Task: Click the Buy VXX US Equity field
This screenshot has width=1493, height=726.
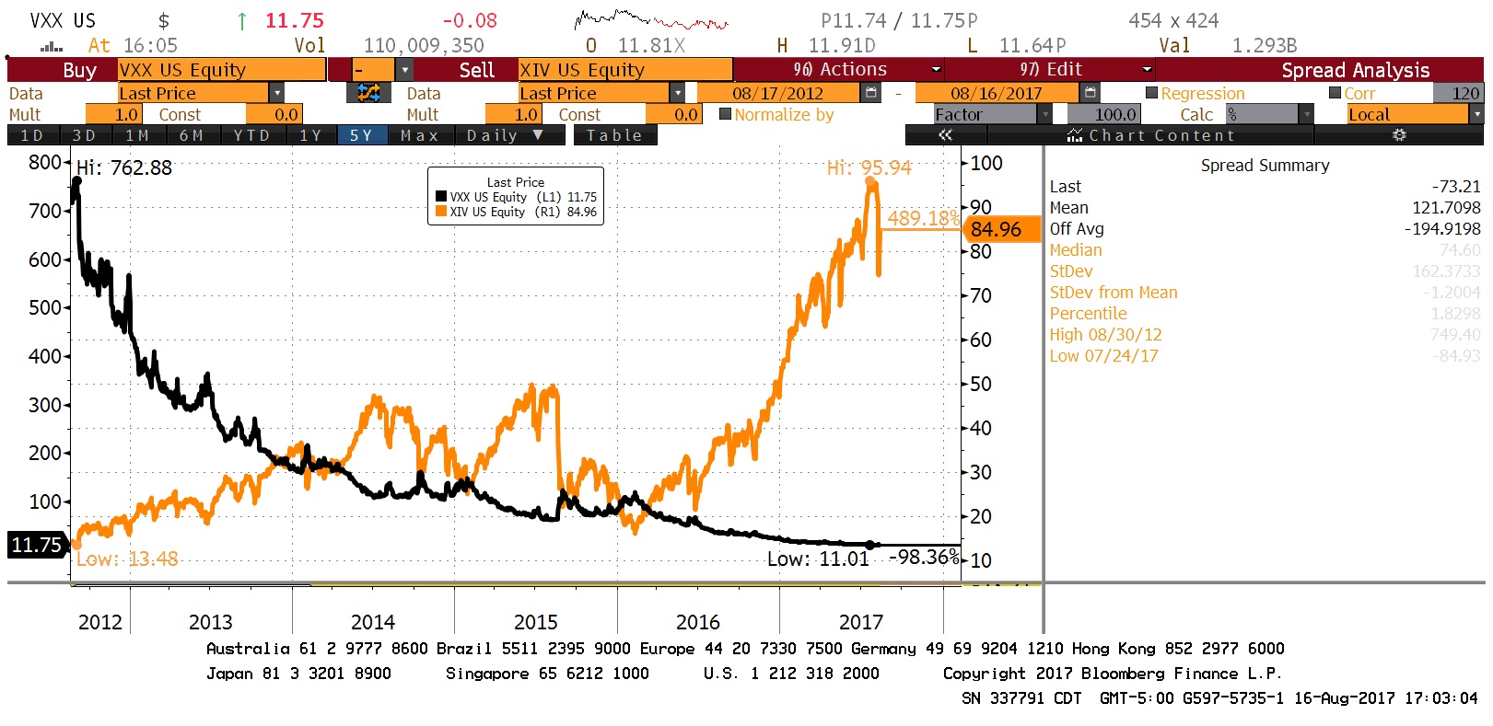Action: pyautogui.click(x=222, y=70)
